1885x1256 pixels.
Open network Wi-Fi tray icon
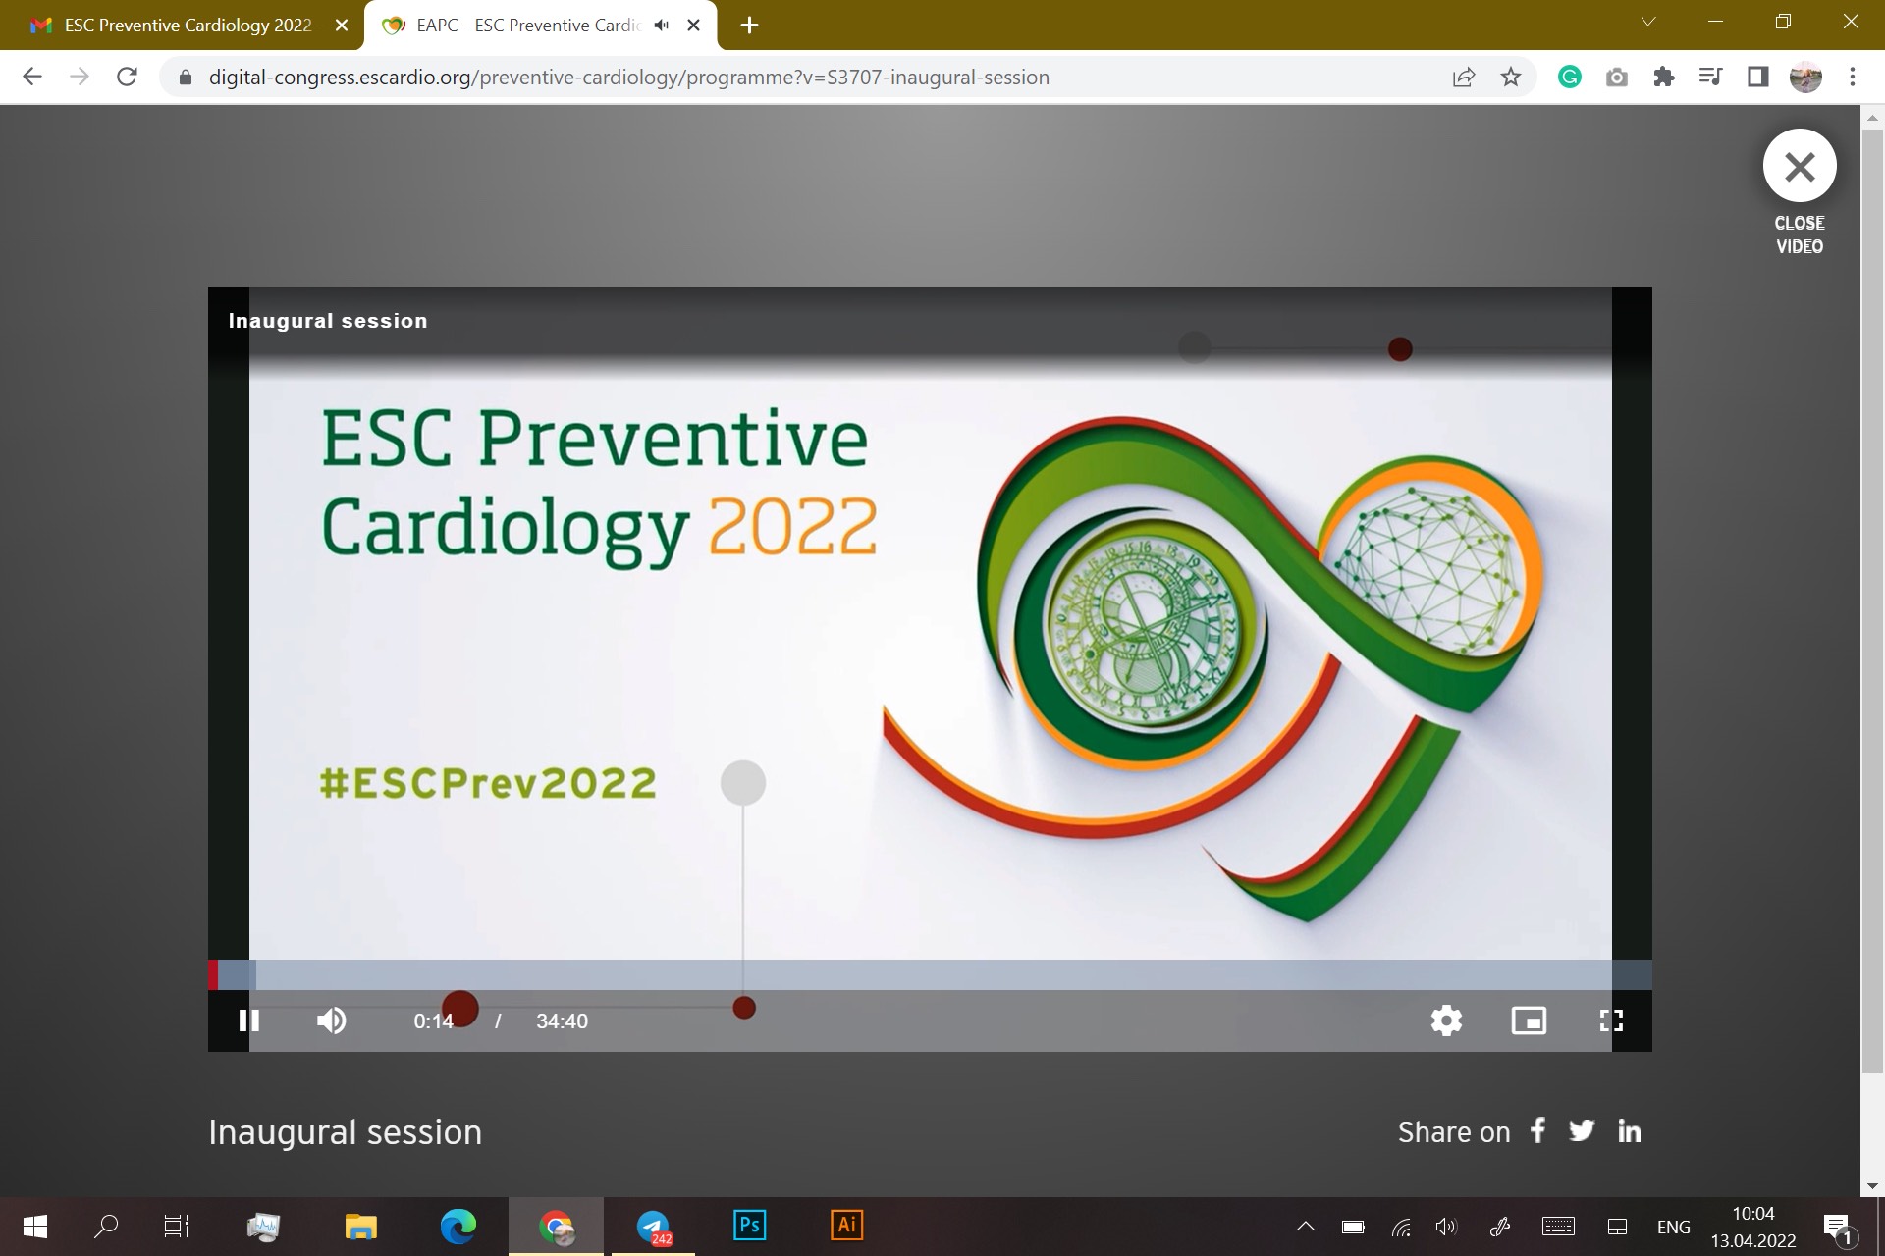(x=1401, y=1227)
